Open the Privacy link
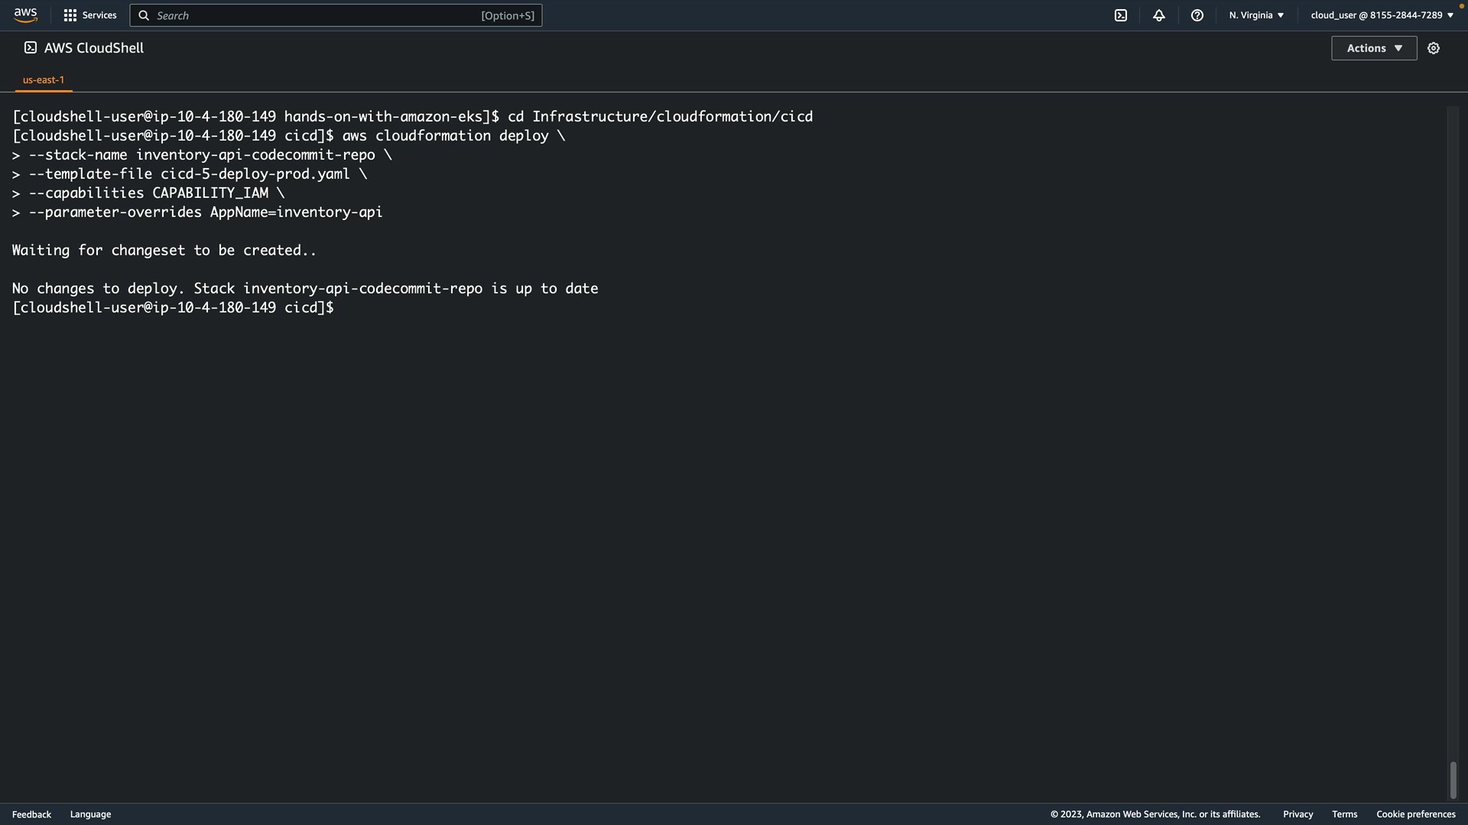The width and height of the screenshot is (1468, 825). [1297, 814]
